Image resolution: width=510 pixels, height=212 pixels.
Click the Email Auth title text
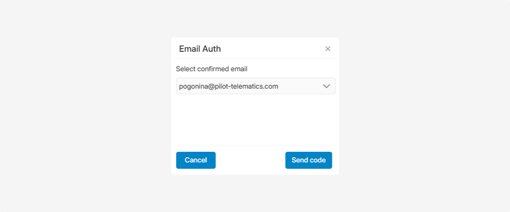pyautogui.click(x=200, y=49)
